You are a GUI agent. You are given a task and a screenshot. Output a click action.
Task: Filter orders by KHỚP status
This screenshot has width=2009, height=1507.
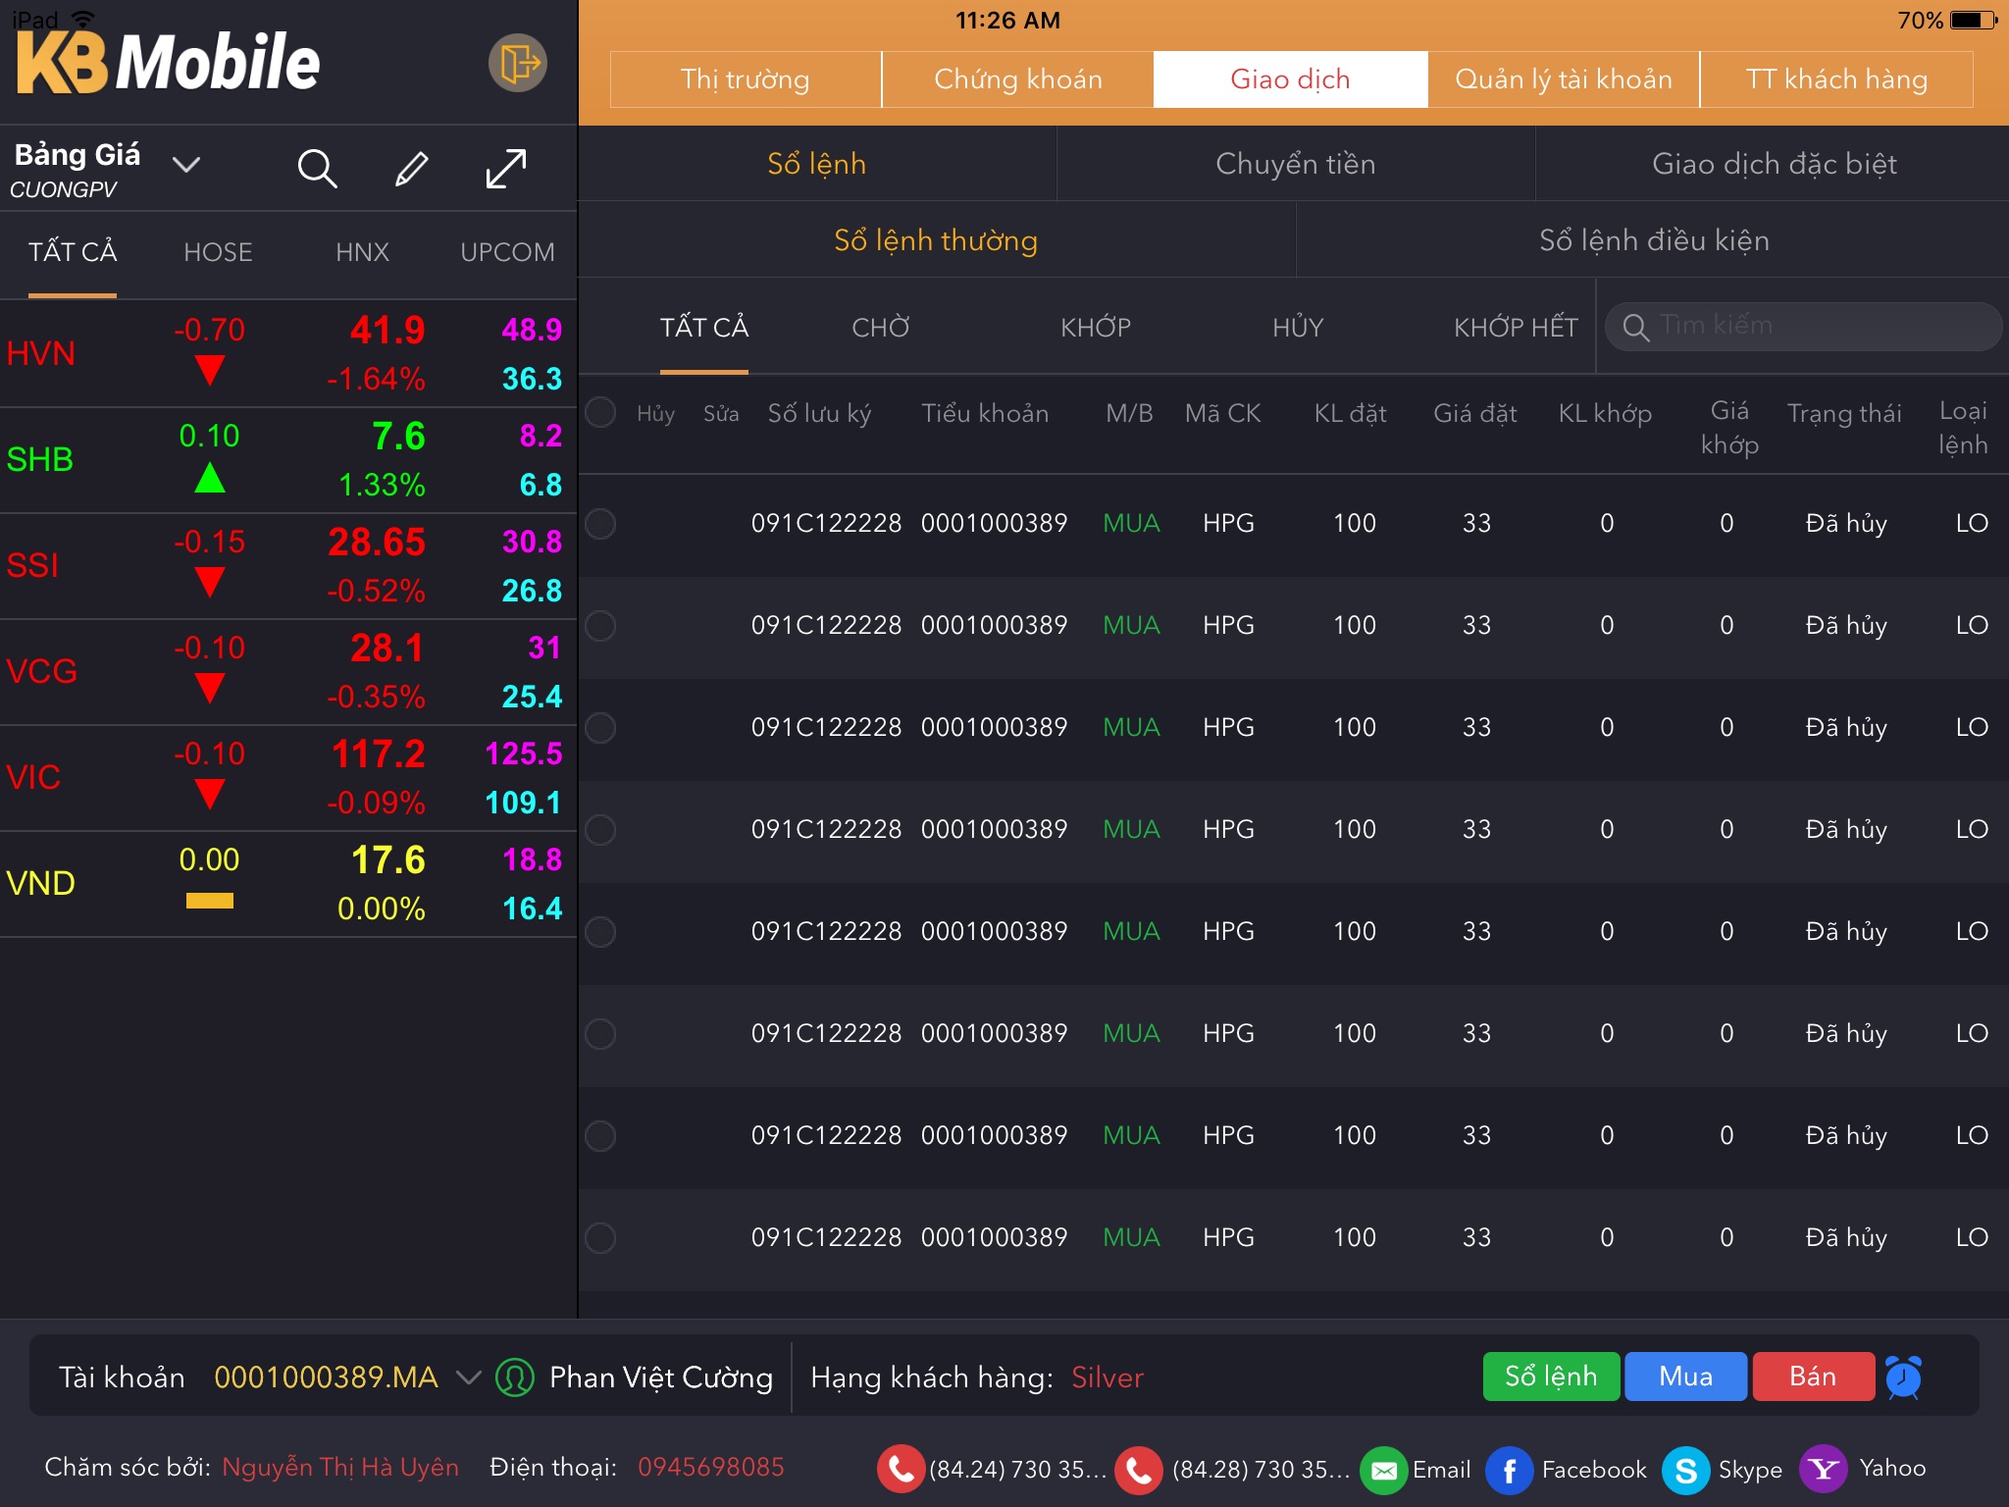click(1096, 328)
